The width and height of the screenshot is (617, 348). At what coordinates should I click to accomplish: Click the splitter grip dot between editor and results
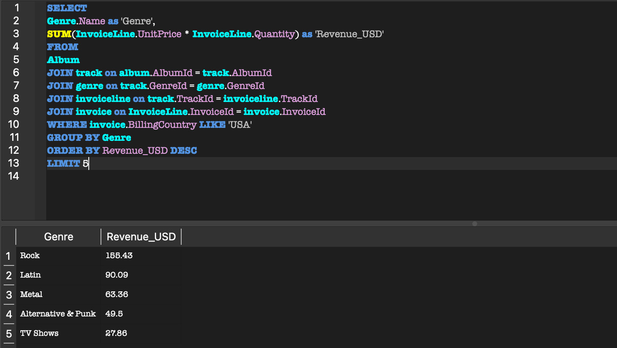coord(475,224)
